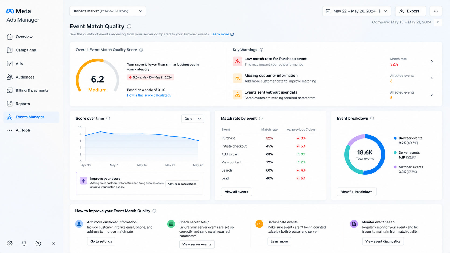This screenshot has height=253, width=450.
Task: Open All tools menu item
Action: click(x=31, y=130)
